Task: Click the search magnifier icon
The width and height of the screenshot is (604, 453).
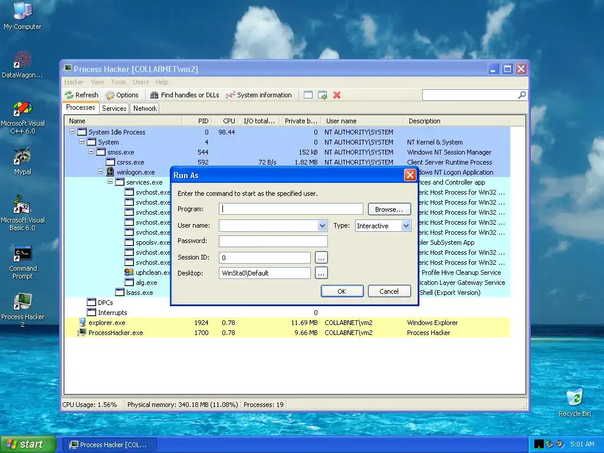Action: [522, 95]
